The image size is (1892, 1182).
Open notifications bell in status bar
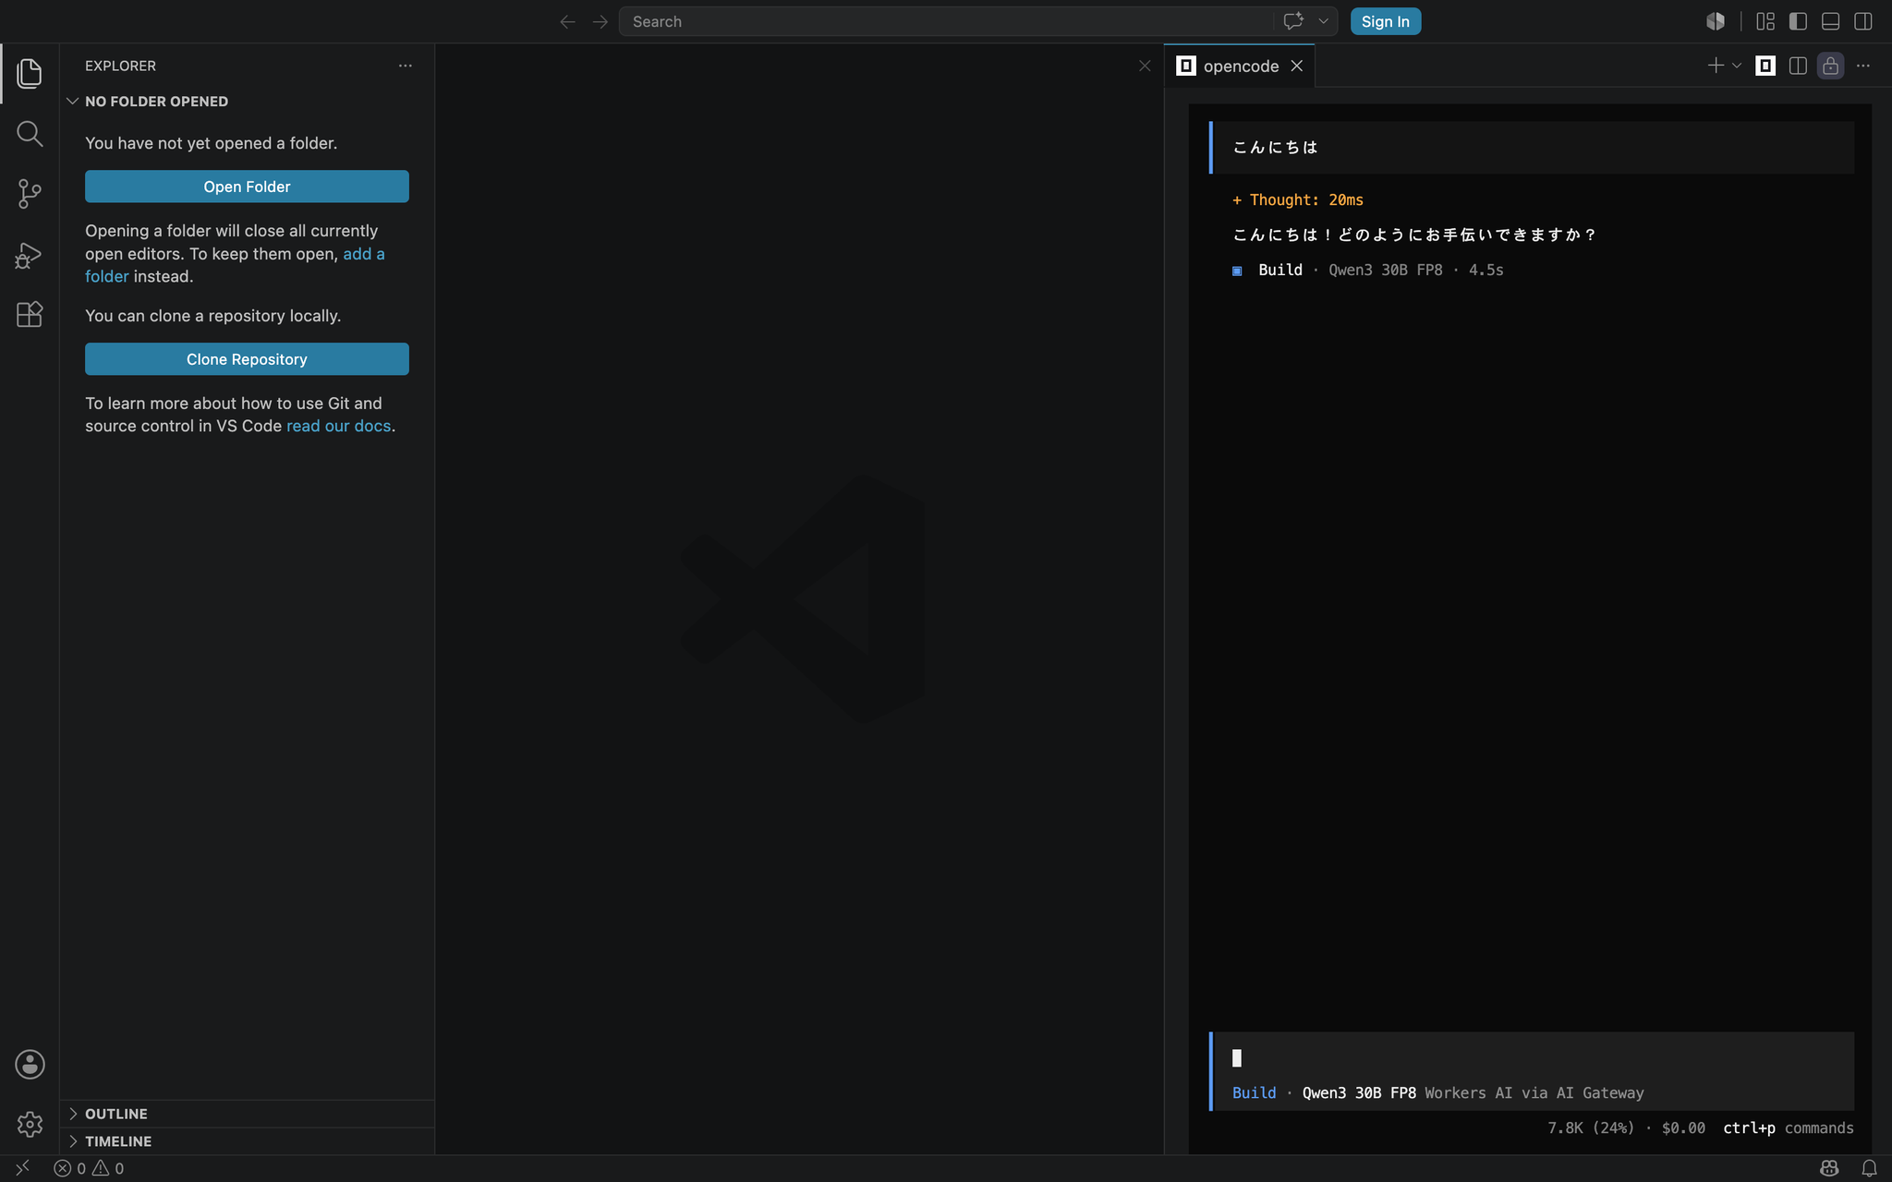coord(1869,1168)
